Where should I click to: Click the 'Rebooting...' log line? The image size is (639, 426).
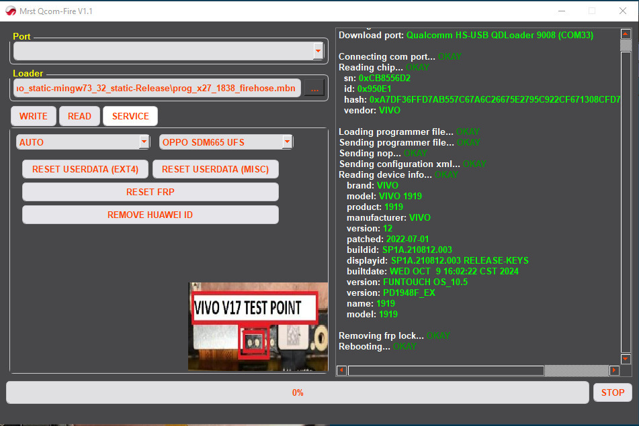click(378, 347)
